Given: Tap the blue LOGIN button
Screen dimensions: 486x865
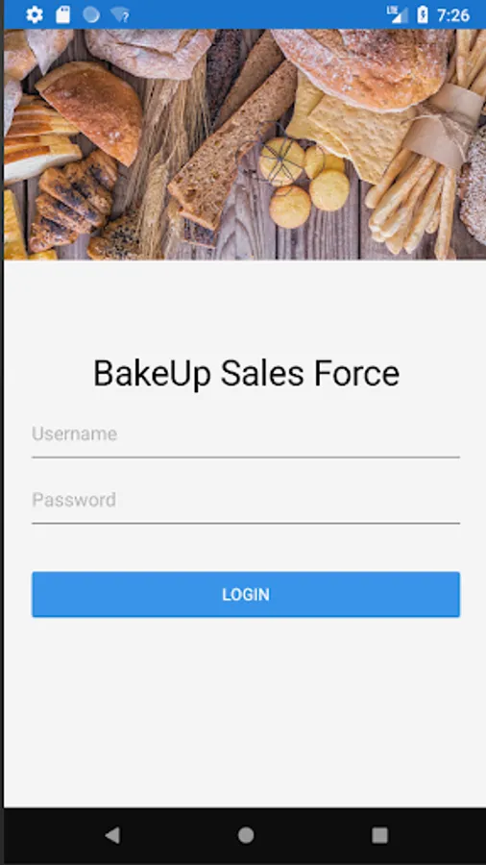Looking at the screenshot, I should (246, 594).
